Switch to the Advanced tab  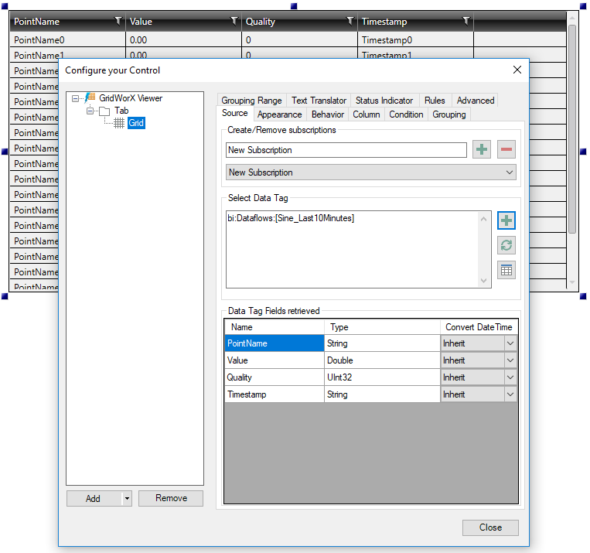pos(475,101)
